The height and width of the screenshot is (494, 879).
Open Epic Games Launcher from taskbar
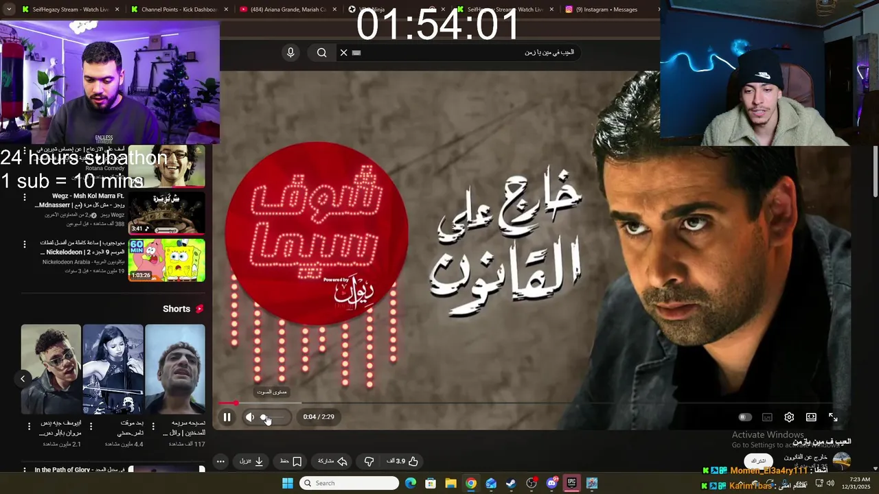(571, 483)
